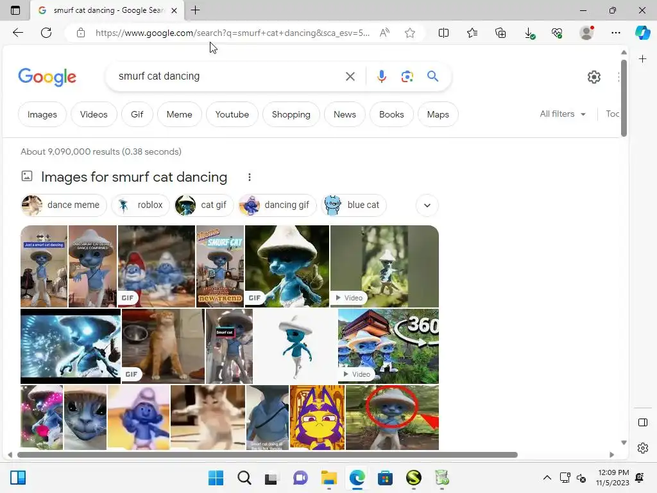The height and width of the screenshot is (493, 657).
Task: Open Google quick settings gear
Action: (x=593, y=77)
